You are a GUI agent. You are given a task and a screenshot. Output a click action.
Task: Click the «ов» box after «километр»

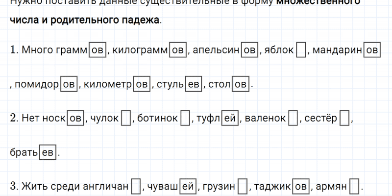142,84
